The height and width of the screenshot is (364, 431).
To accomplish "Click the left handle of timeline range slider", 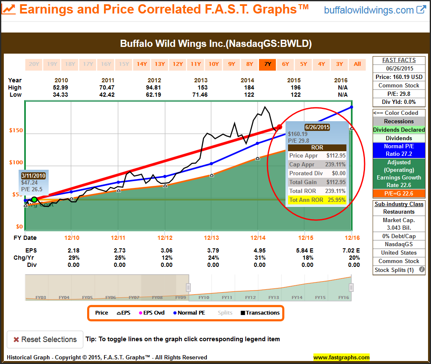I will tap(188, 288).
